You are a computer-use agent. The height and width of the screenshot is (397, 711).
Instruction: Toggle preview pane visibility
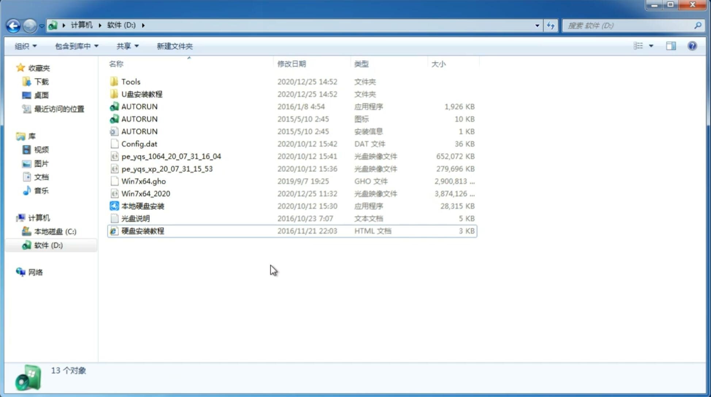point(672,46)
